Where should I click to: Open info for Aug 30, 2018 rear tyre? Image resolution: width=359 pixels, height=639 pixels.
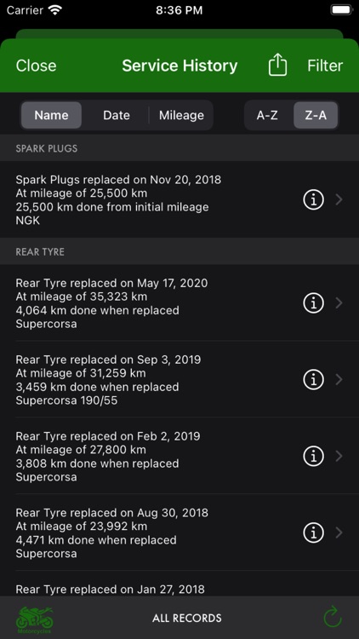(313, 532)
